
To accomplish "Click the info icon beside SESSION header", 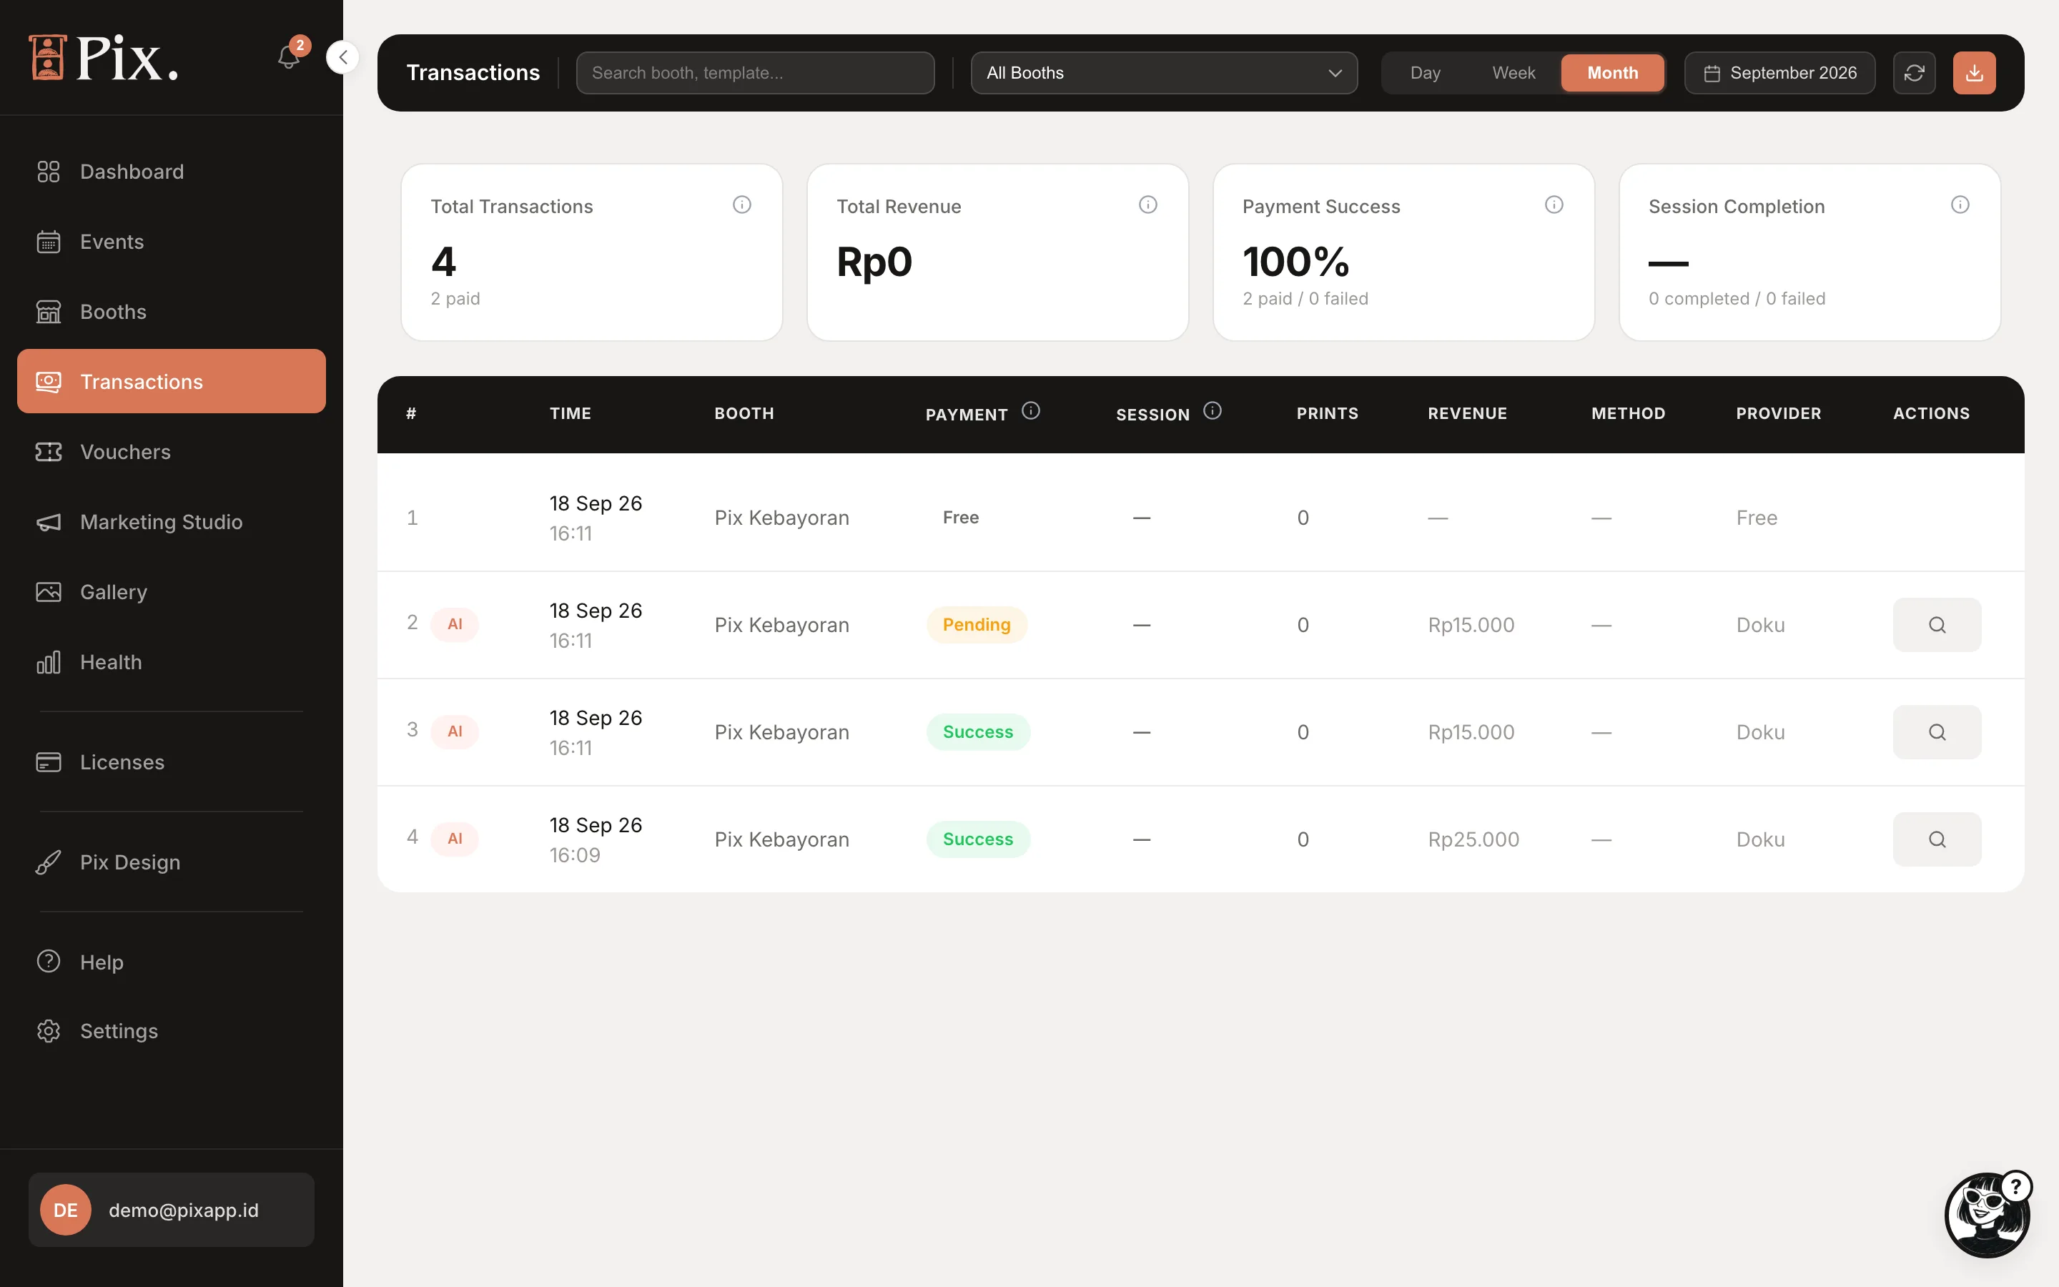I will [1213, 411].
